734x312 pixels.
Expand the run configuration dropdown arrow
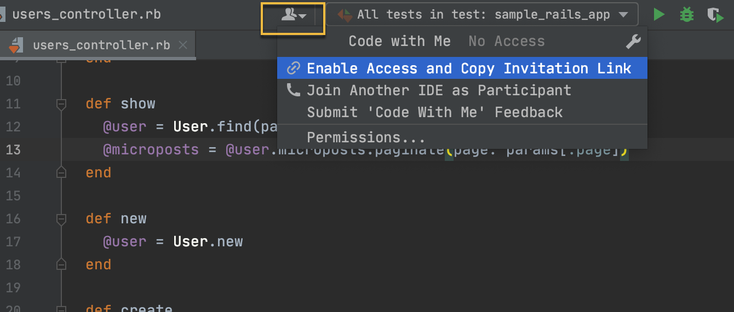tap(622, 15)
